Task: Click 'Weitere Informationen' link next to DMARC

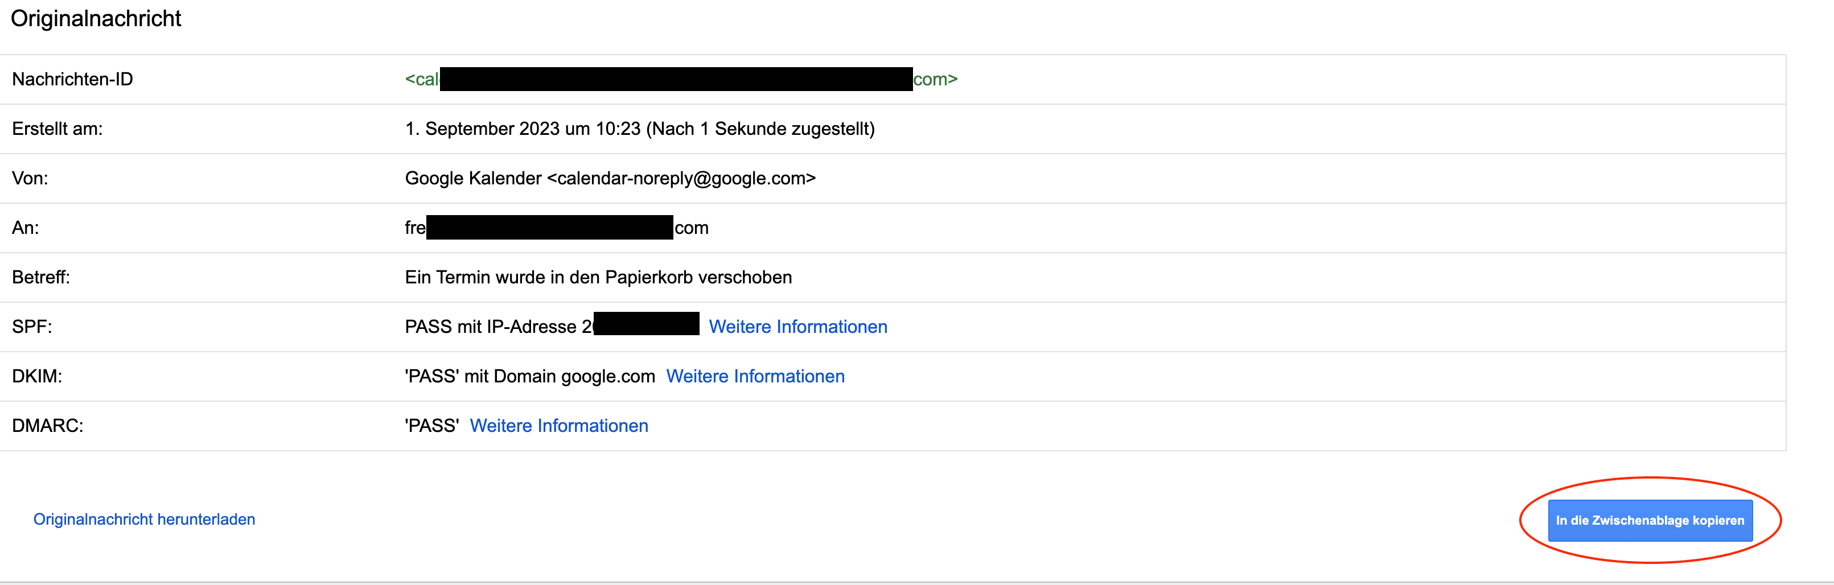Action: pos(559,426)
